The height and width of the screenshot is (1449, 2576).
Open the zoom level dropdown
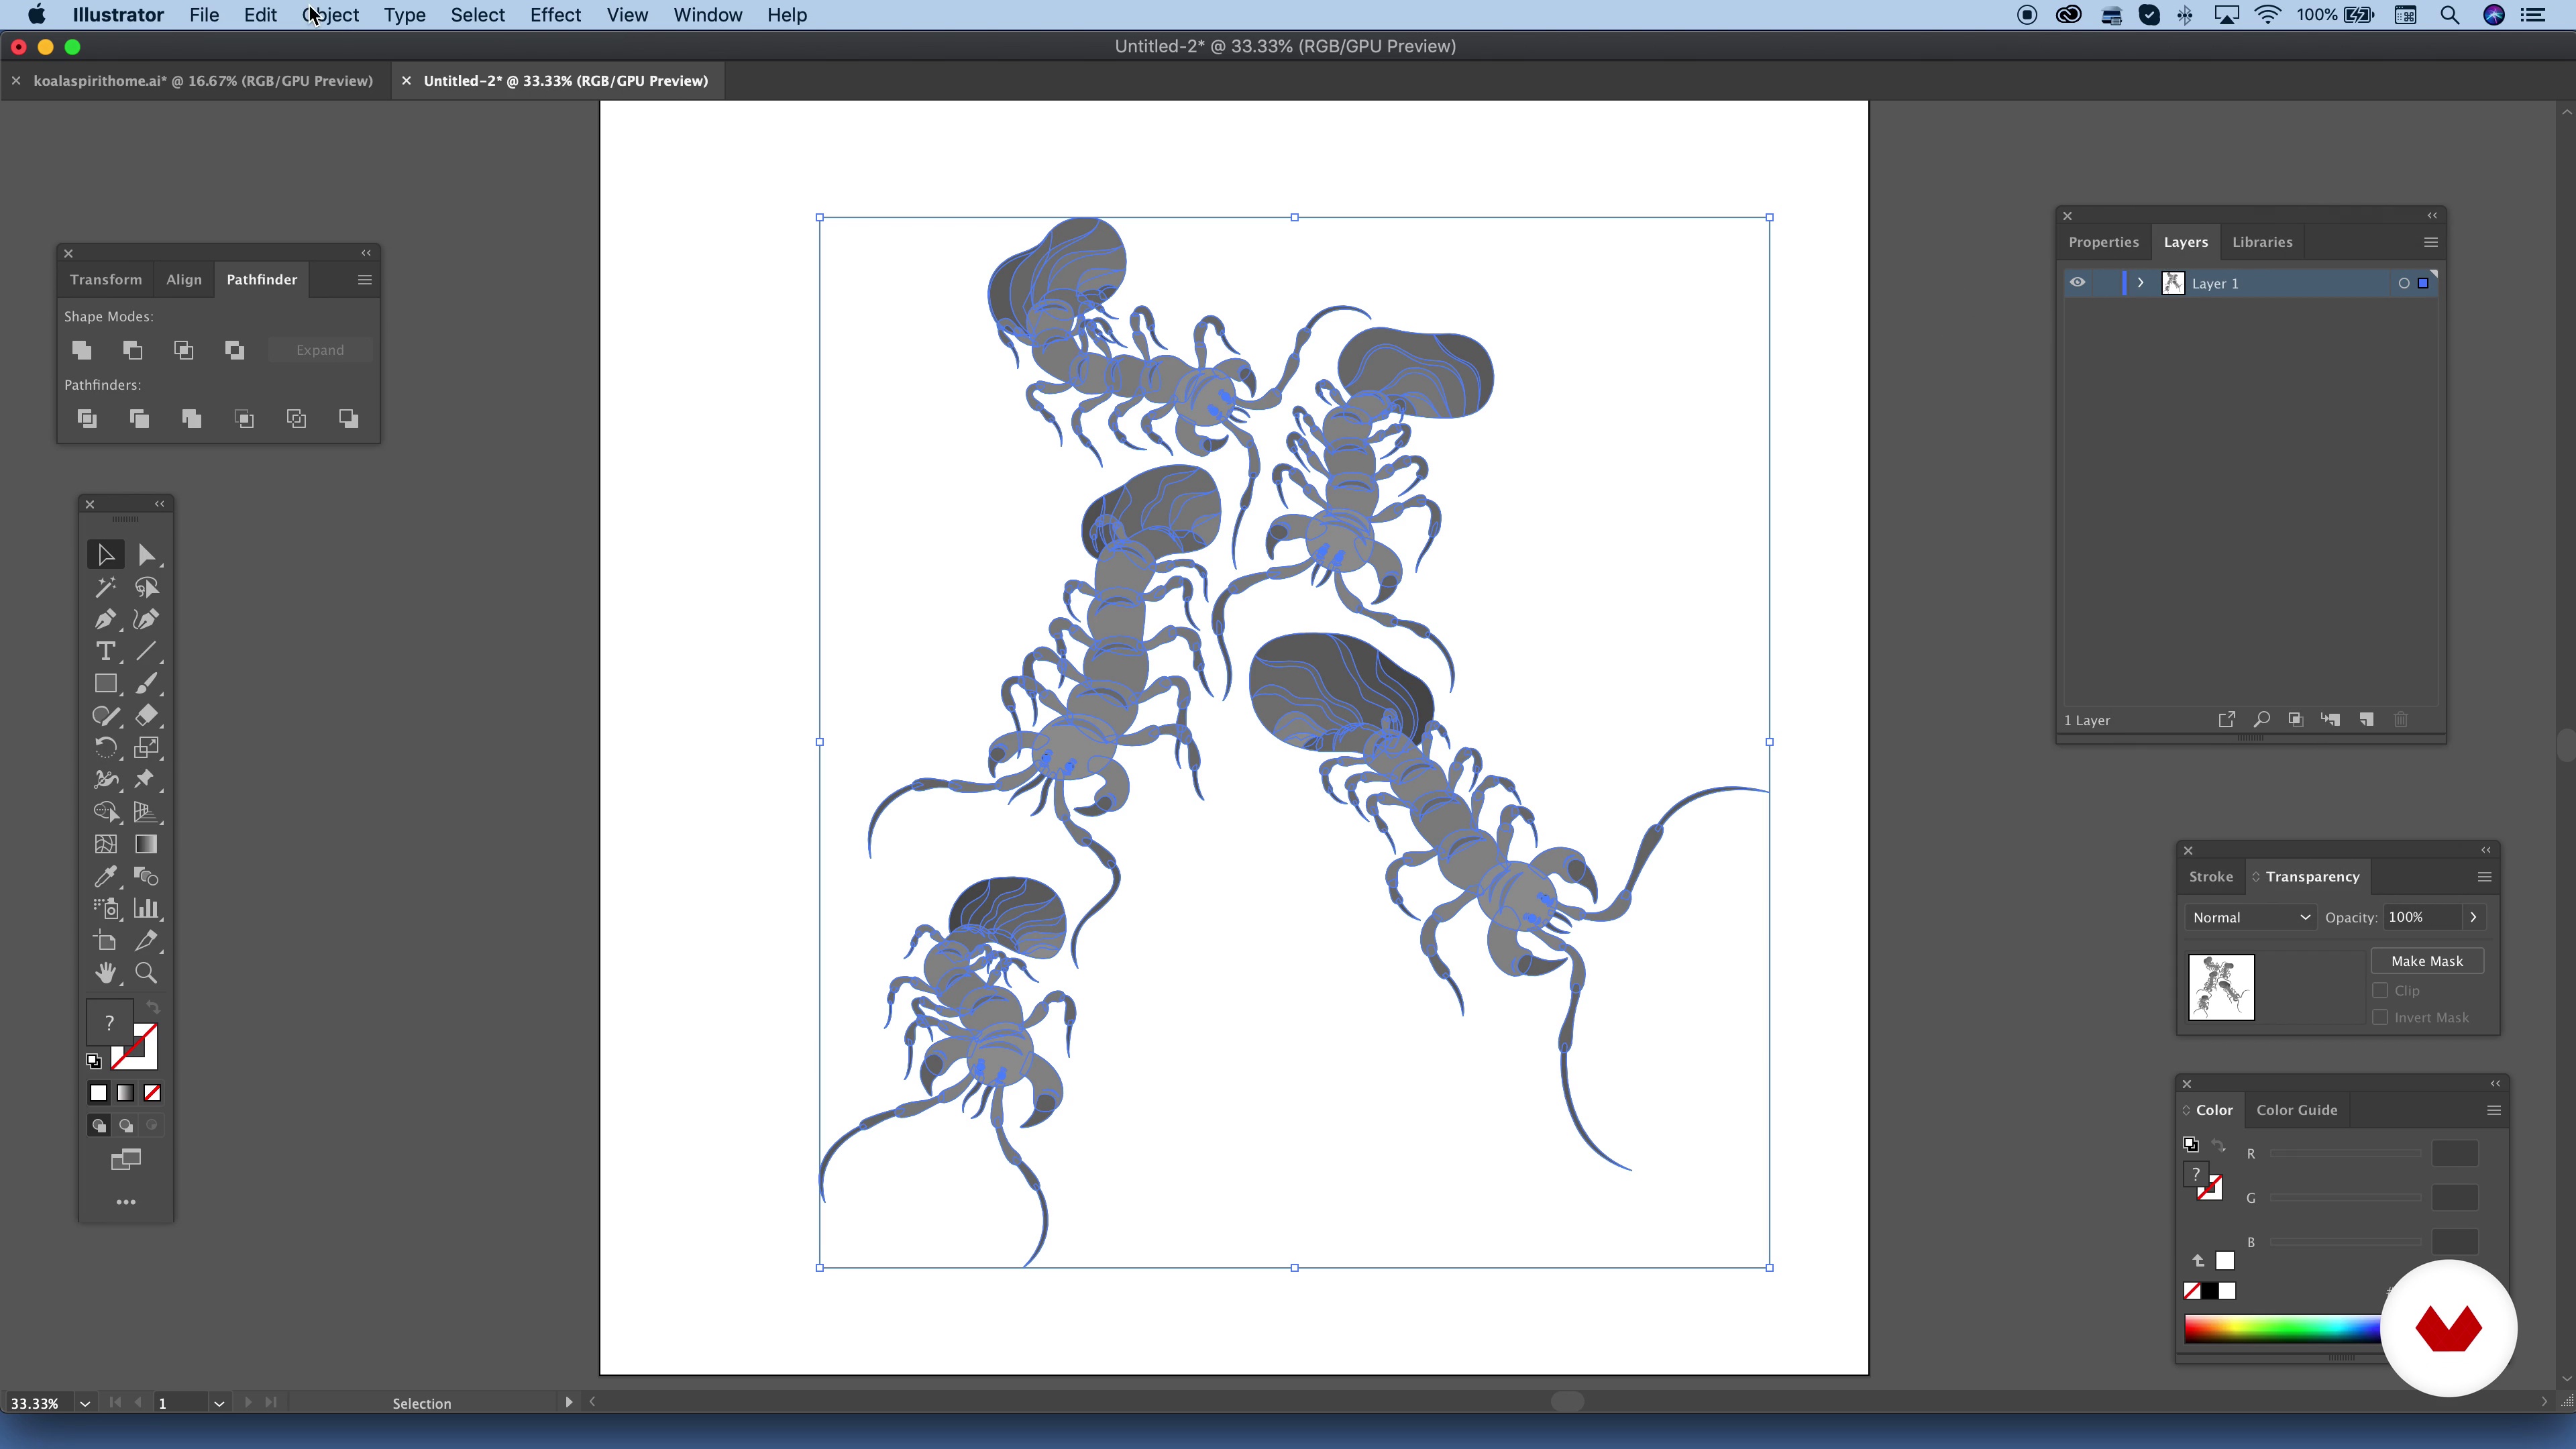tap(85, 1403)
